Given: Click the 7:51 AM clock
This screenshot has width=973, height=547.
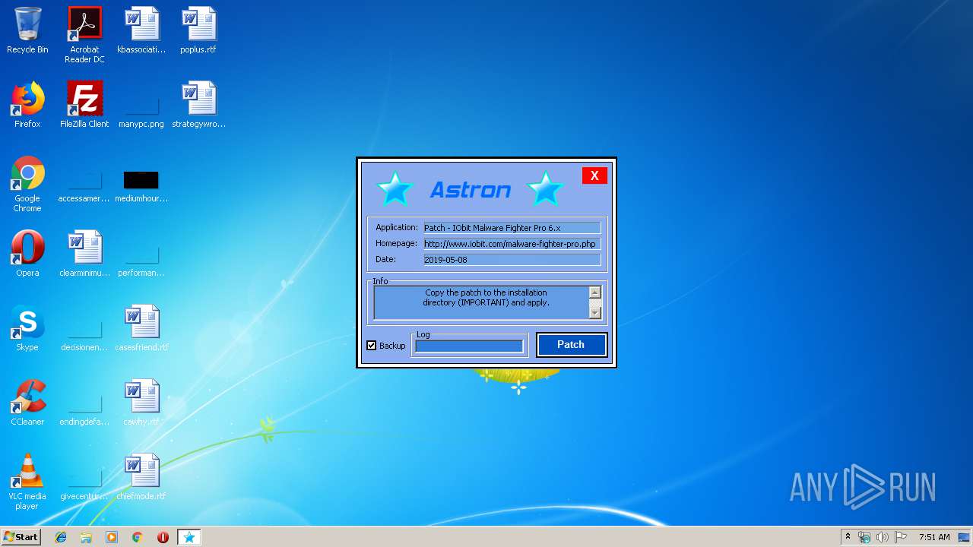Looking at the screenshot, I should [934, 537].
